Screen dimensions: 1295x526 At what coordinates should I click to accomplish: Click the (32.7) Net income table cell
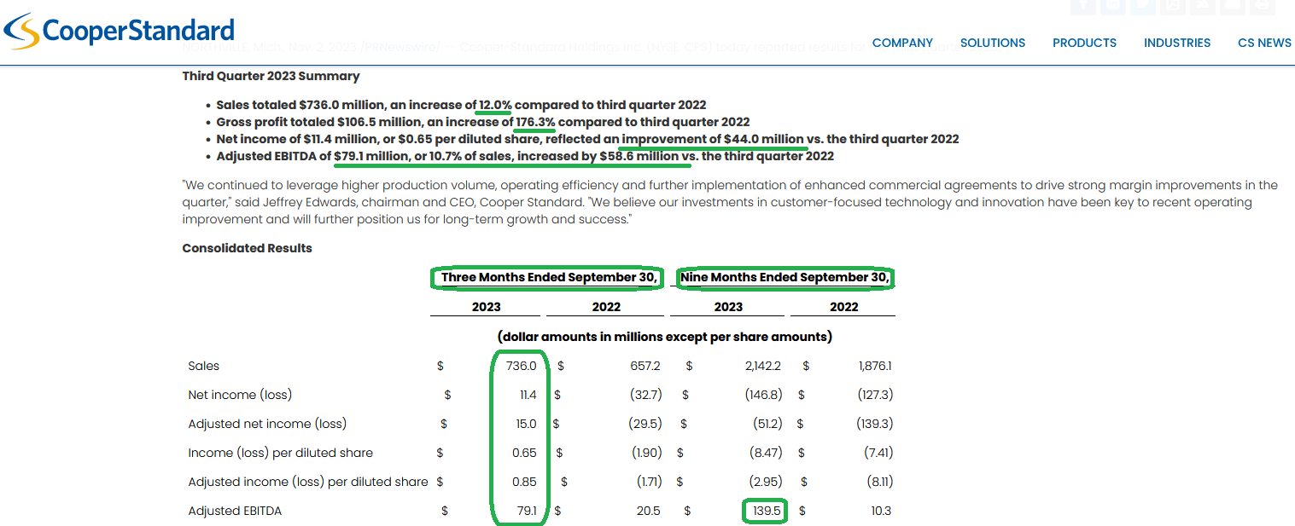(646, 395)
